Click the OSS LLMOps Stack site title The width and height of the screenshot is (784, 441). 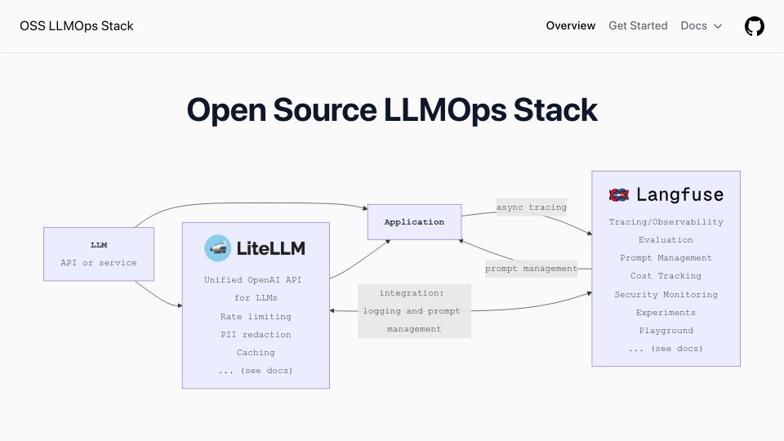[x=77, y=26]
